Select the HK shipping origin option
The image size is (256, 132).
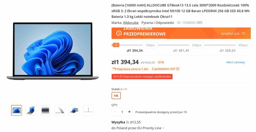tap(116, 96)
